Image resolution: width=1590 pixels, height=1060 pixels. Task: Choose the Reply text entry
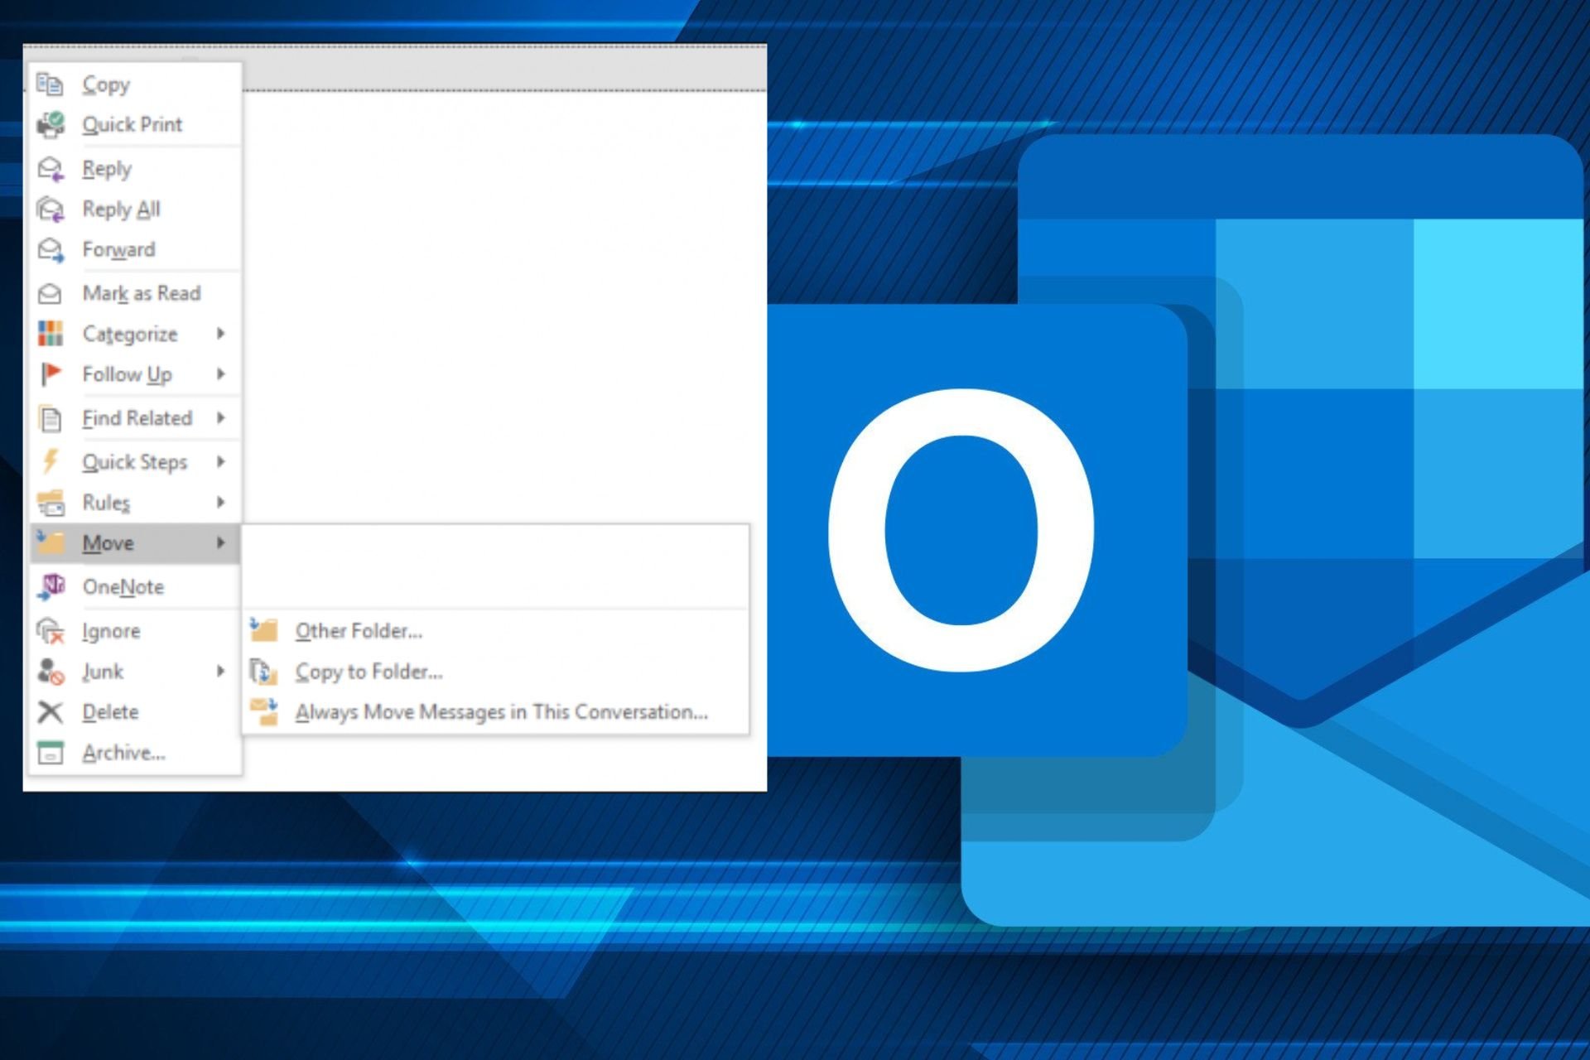pos(107,170)
